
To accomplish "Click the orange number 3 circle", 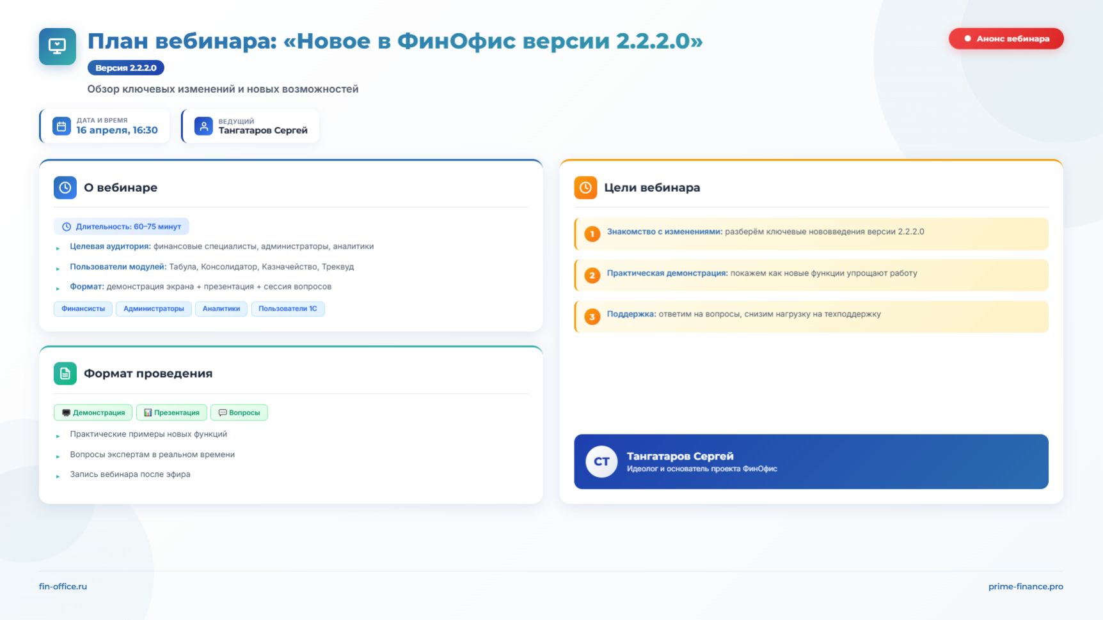I will (x=592, y=316).
